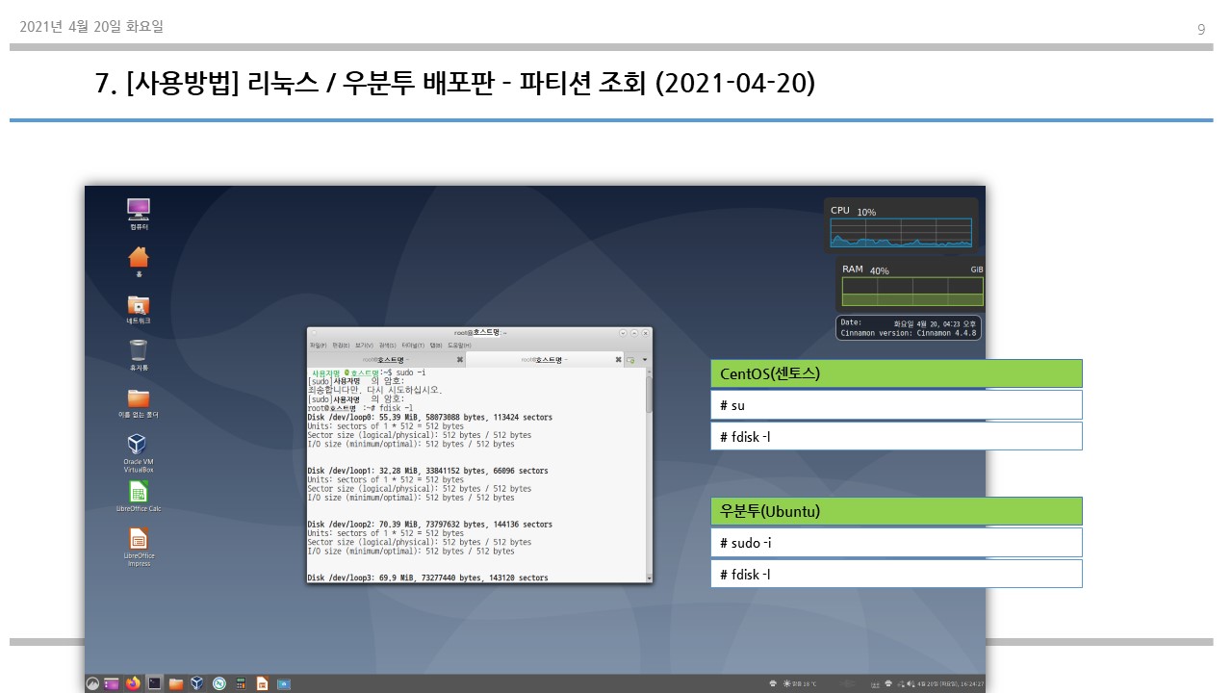Image resolution: width=1232 pixels, height=693 pixels.
Task: Open the 터미널(T) terminal menu
Action: [x=413, y=346]
